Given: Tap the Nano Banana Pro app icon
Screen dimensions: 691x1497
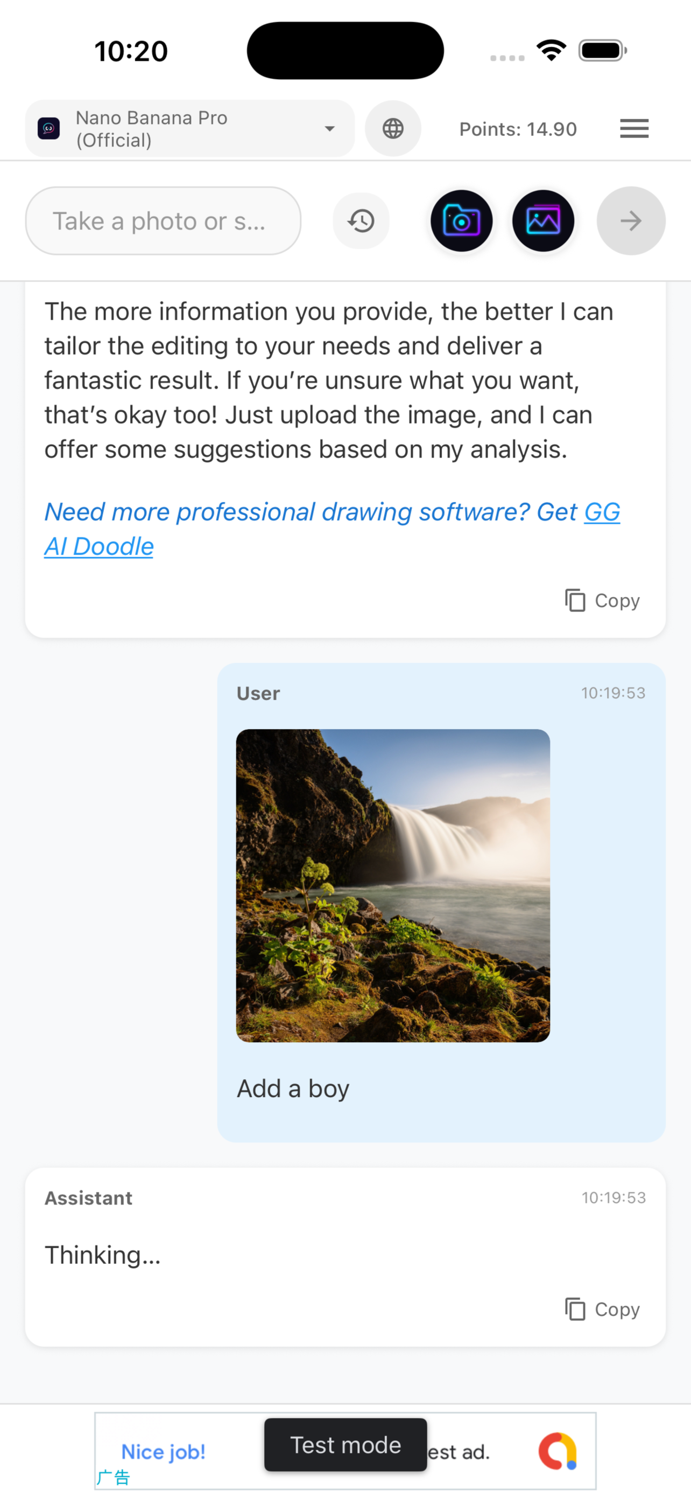Looking at the screenshot, I should click(49, 128).
